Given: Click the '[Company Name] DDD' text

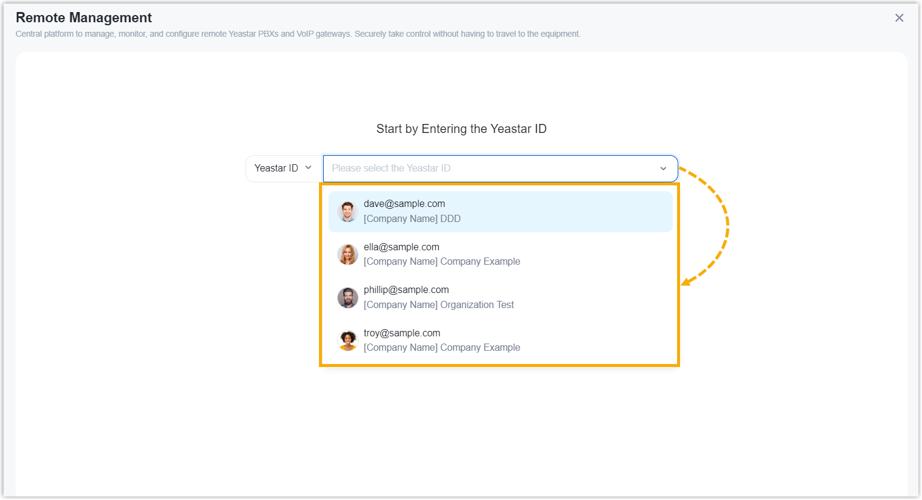Looking at the screenshot, I should [412, 219].
